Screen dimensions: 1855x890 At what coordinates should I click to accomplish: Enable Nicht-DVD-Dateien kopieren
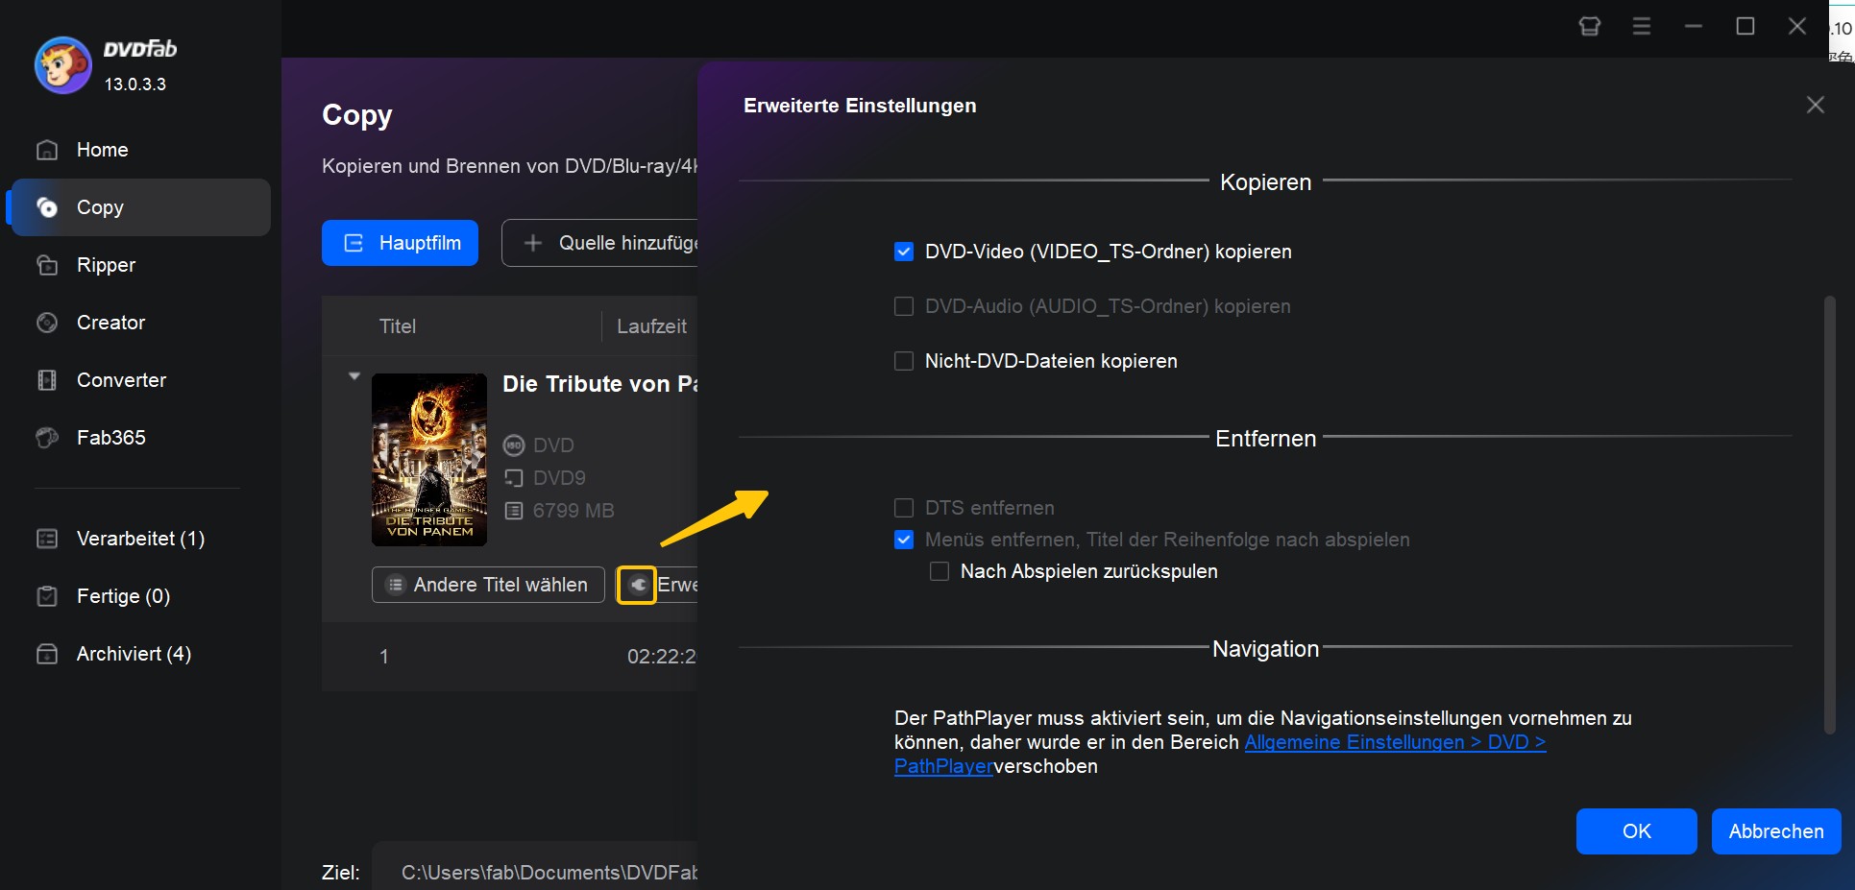[904, 361]
